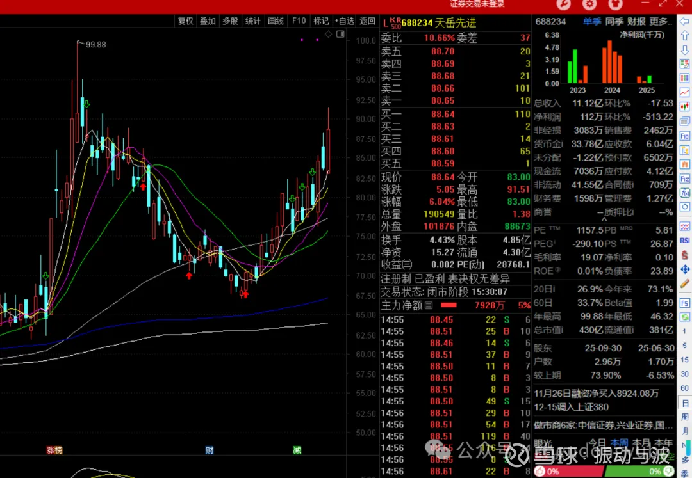Open the 12-15调入上证380 notice
The image size is (692, 478).
[571, 407]
